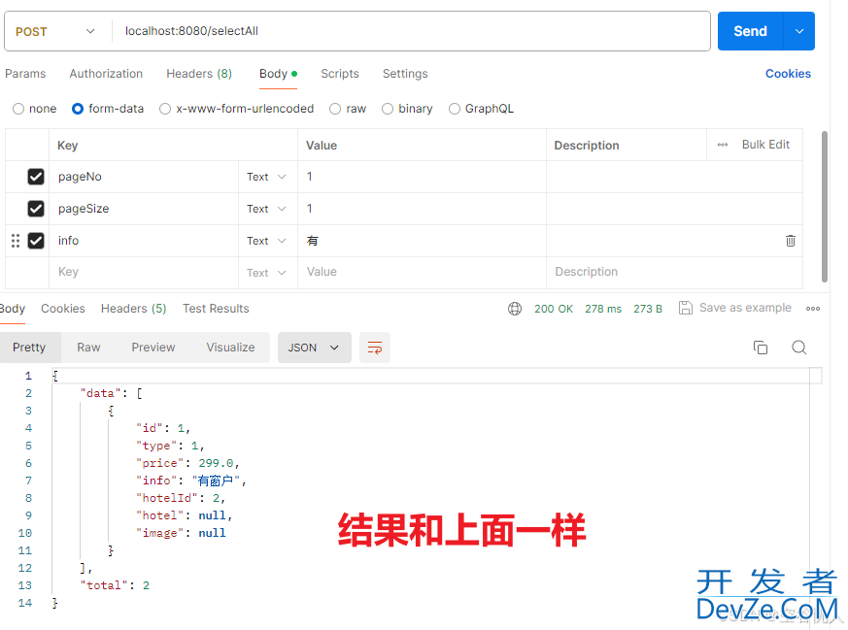Switch to the request Body tab
This screenshot has height=630, width=848.
(278, 74)
